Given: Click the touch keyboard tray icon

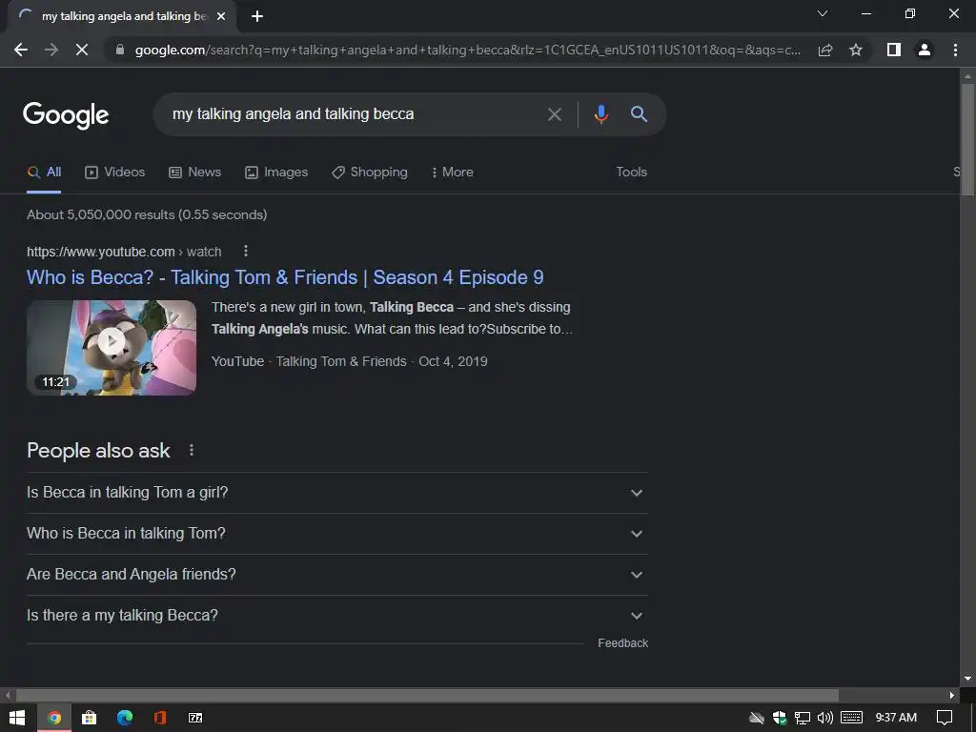Looking at the screenshot, I should click(851, 718).
